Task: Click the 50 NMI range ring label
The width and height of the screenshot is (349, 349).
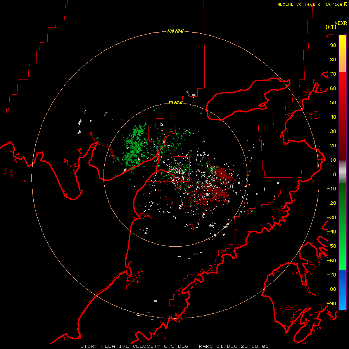Action: coord(175,103)
